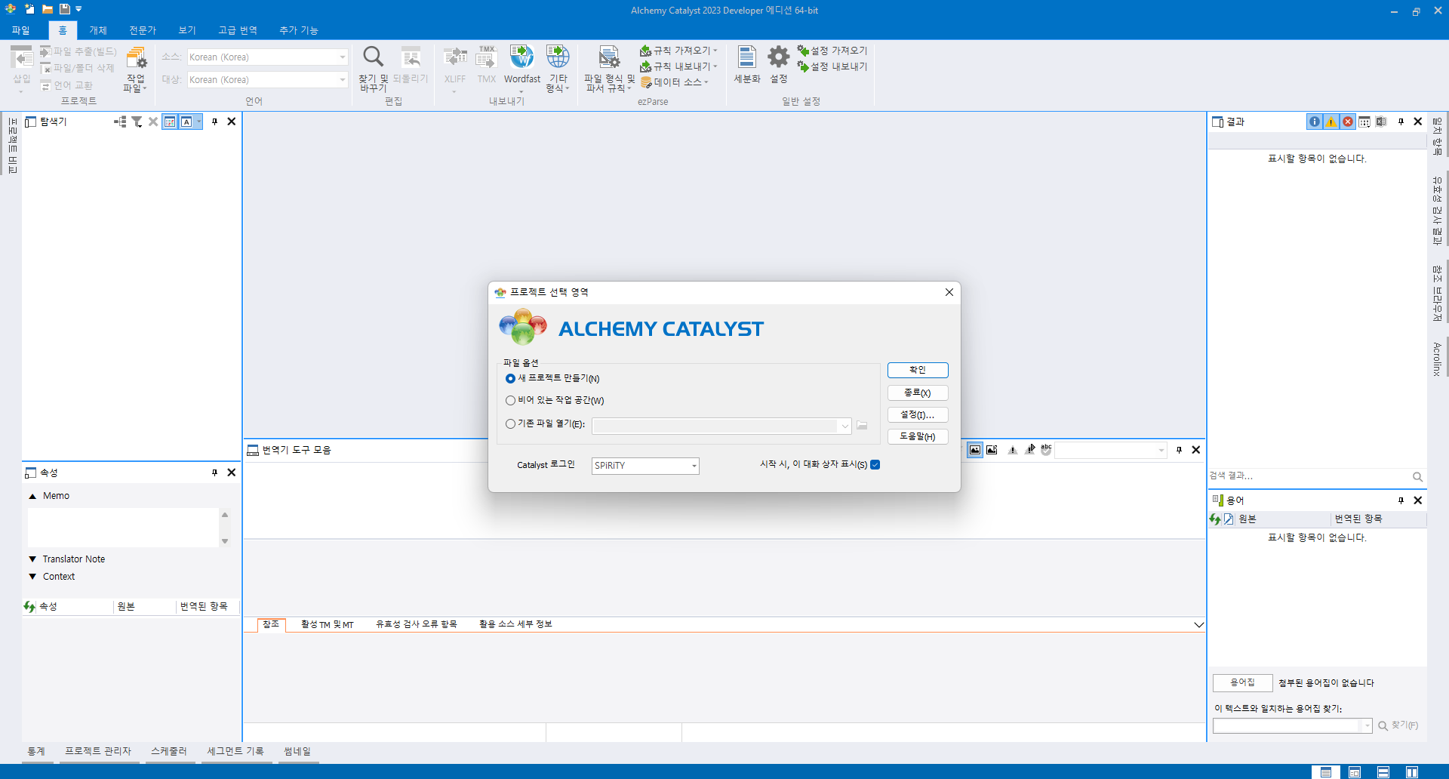Click 설정 내보내기 export settings
1449x779 pixels.
point(832,66)
